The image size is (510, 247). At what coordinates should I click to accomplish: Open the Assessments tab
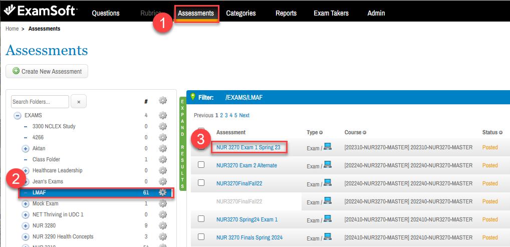click(196, 14)
